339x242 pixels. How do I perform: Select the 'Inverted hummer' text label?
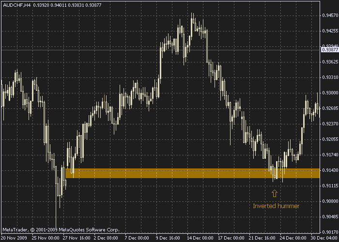point(276,206)
